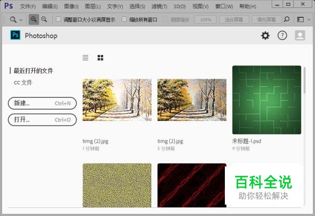Open the workspace switcher icon
The image size is (315, 216).
(x=300, y=20)
